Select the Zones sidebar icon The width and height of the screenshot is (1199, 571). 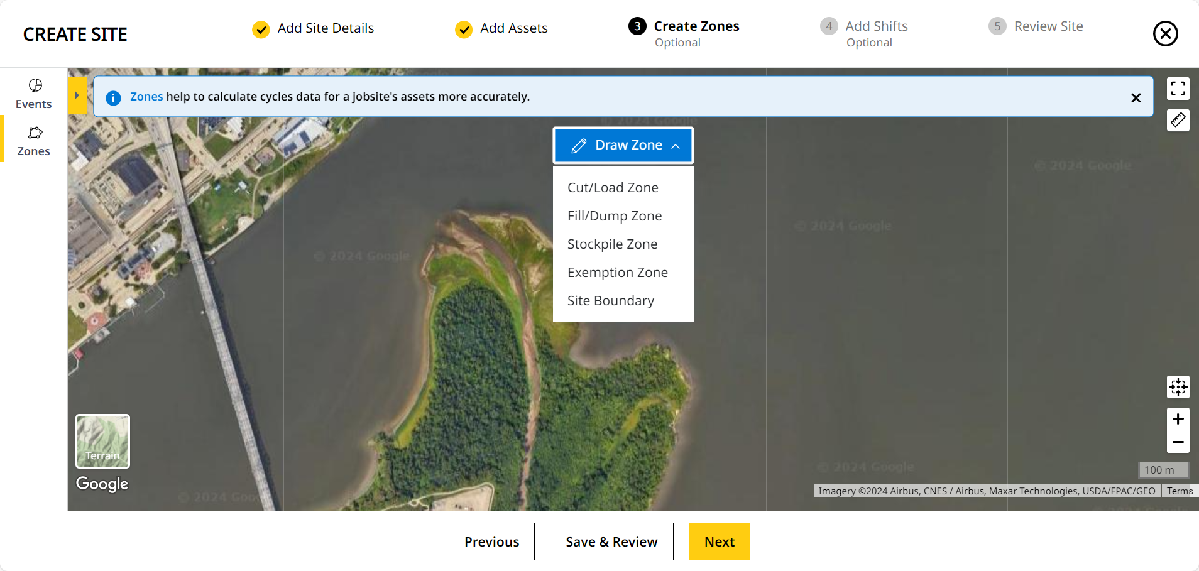(x=34, y=141)
